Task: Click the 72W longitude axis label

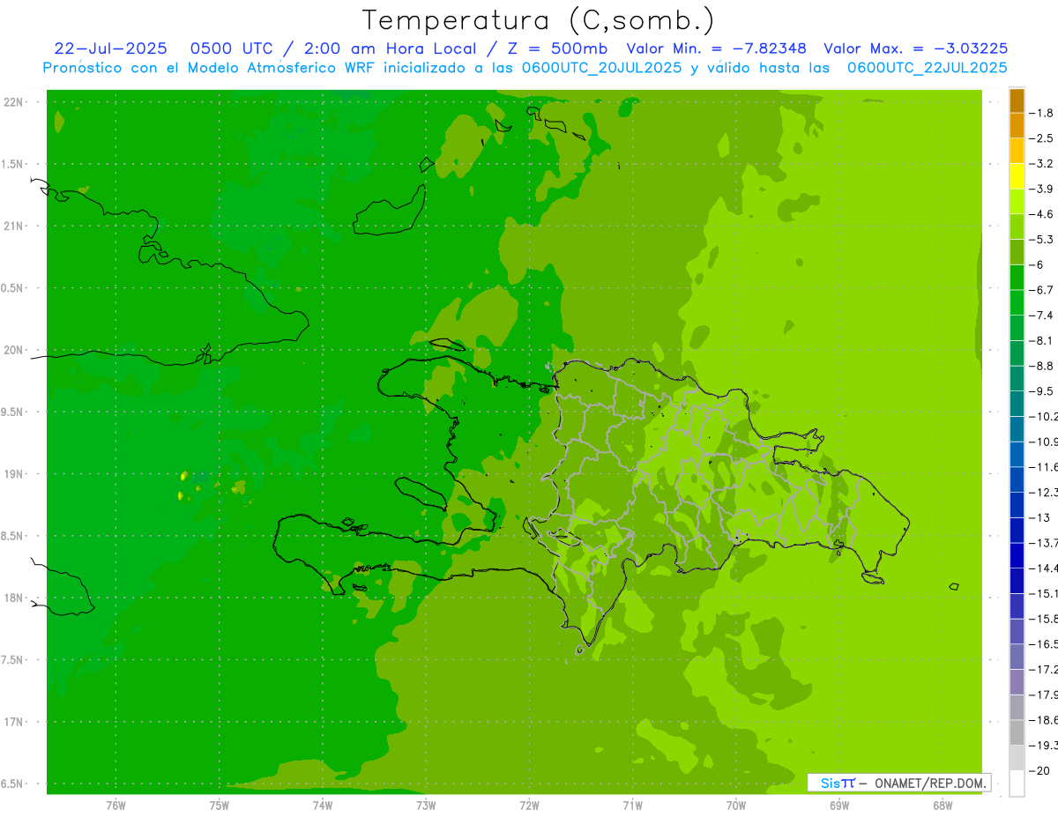Action: (529, 805)
